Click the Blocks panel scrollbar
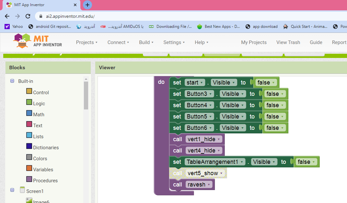 tap(86, 96)
